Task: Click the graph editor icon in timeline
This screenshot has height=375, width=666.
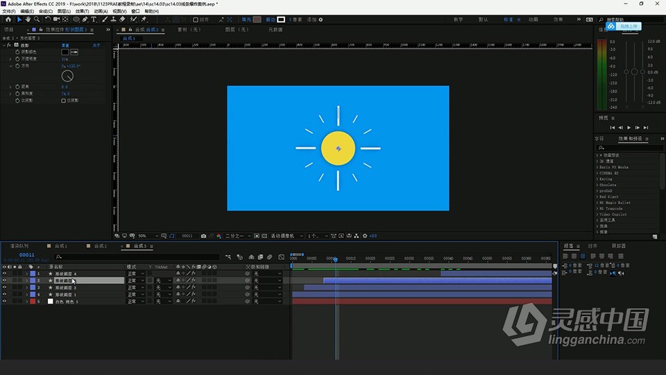Action: [x=281, y=257]
